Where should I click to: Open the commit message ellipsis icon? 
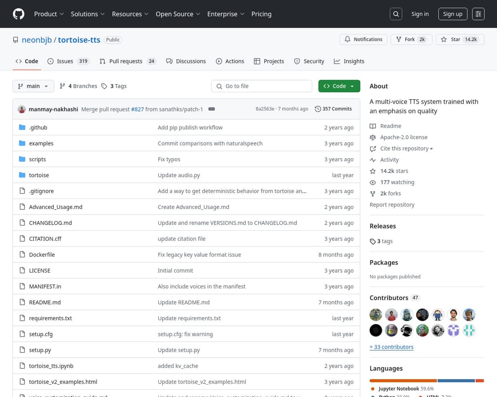pyautogui.click(x=211, y=109)
